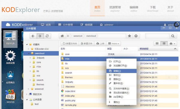
Task: Select Copy in the context menu
Action: point(121,71)
